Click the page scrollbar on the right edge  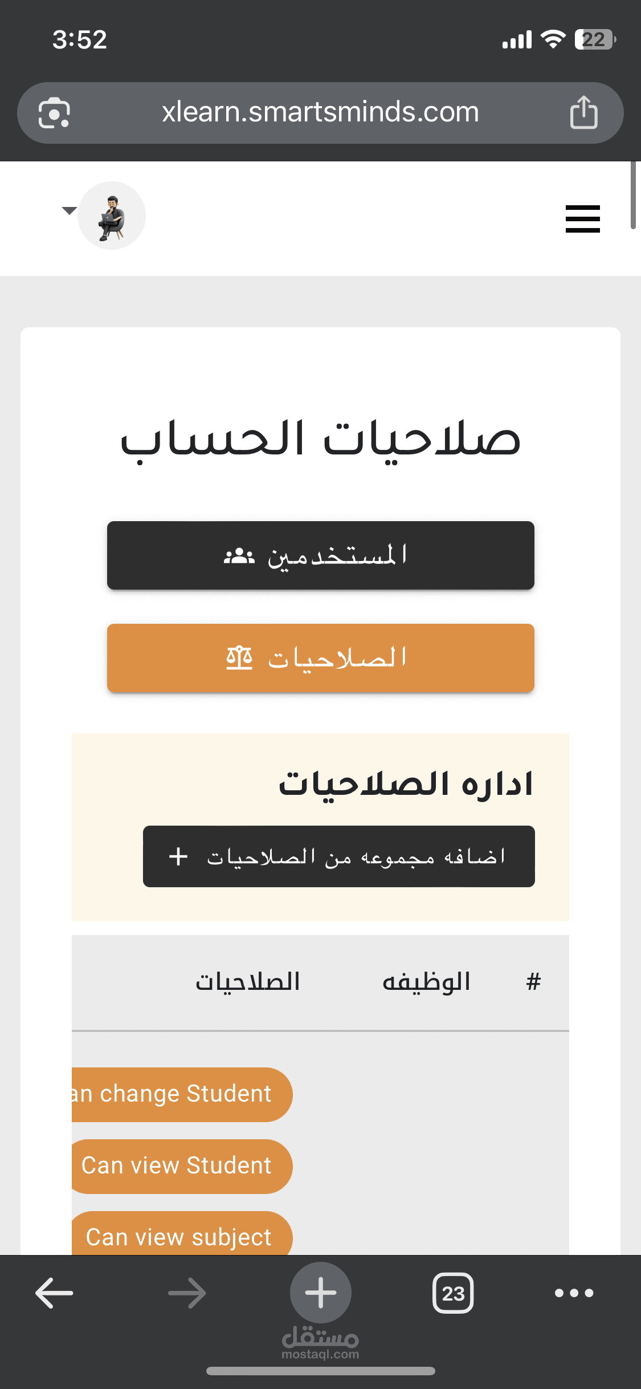(633, 196)
